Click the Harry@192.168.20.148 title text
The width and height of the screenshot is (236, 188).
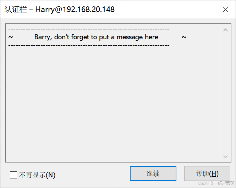tap(75, 10)
